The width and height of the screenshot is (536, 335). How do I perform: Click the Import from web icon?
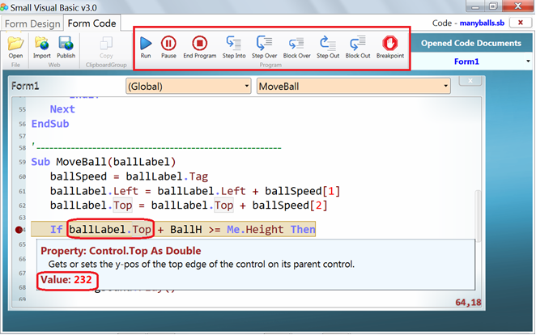[42, 44]
